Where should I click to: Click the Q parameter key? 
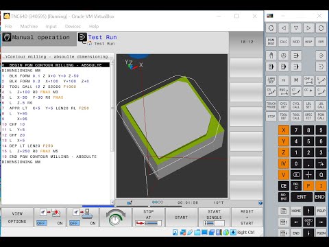(x=321, y=175)
